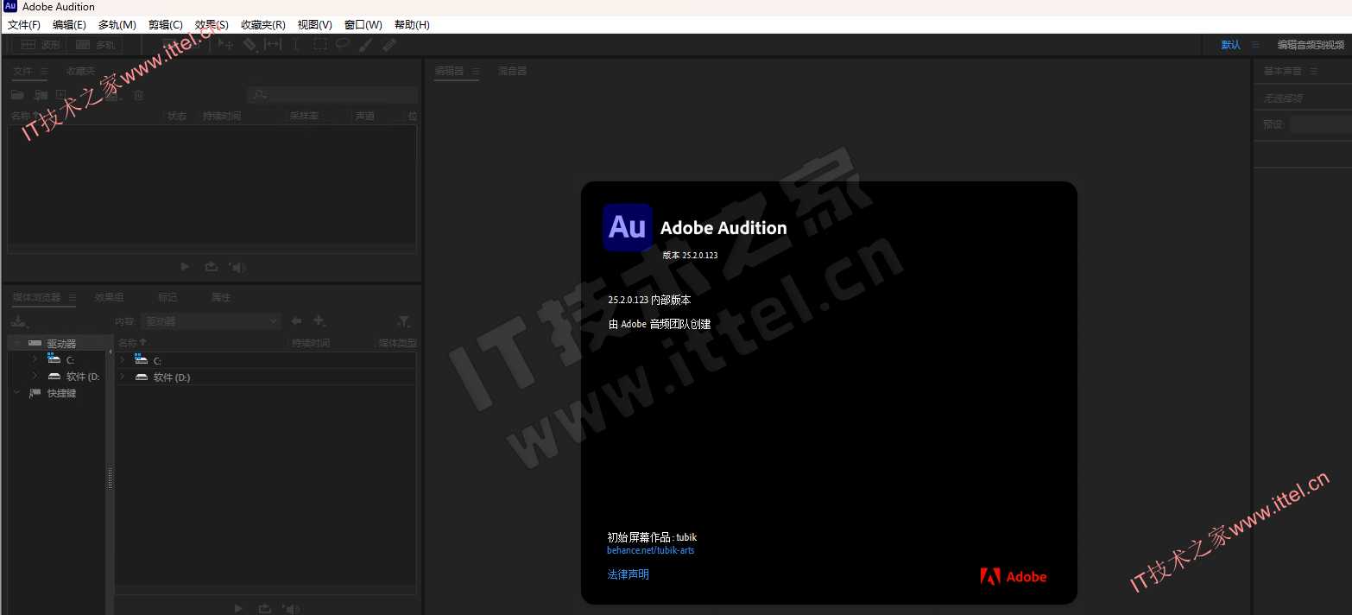Open the 媒体浏览器 panel menu icon
The width and height of the screenshot is (1352, 615).
73,297
